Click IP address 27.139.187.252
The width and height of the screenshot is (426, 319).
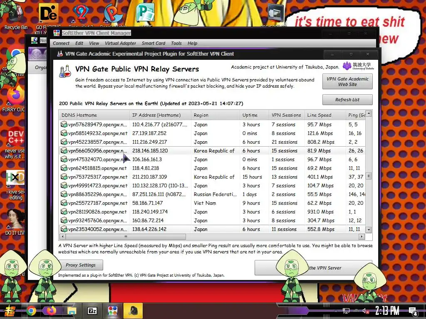click(x=149, y=133)
